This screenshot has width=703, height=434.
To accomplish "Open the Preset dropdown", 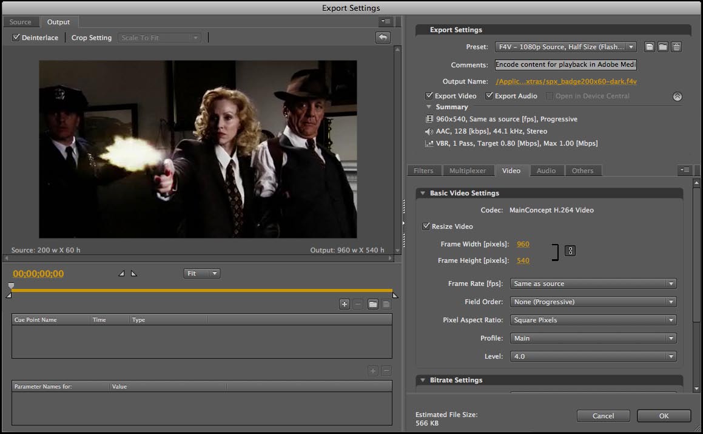I will pyautogui.click(x=565, y=47).
